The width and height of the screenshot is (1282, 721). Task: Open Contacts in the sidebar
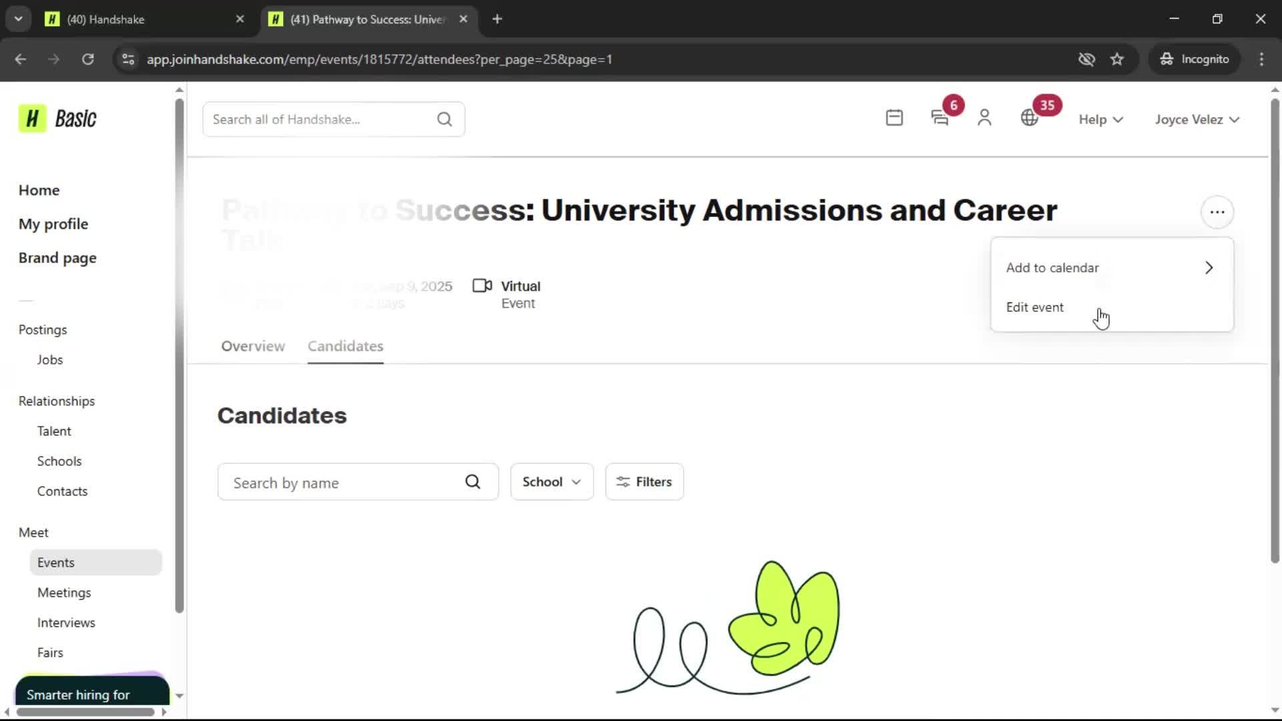tap(62, 491)
